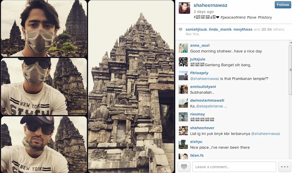
Task: Open the #peaceofmind hashtag
Action: pyautogui.click(x=233, y=17)
